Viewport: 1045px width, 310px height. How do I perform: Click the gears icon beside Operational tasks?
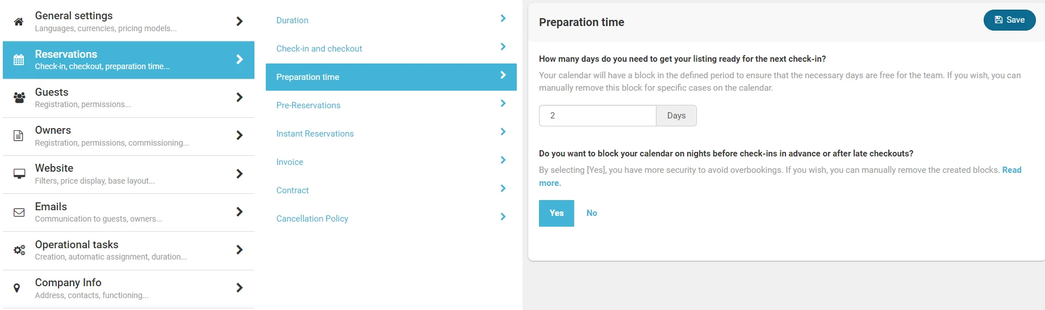pyautogui.click(x=19, y=250)
